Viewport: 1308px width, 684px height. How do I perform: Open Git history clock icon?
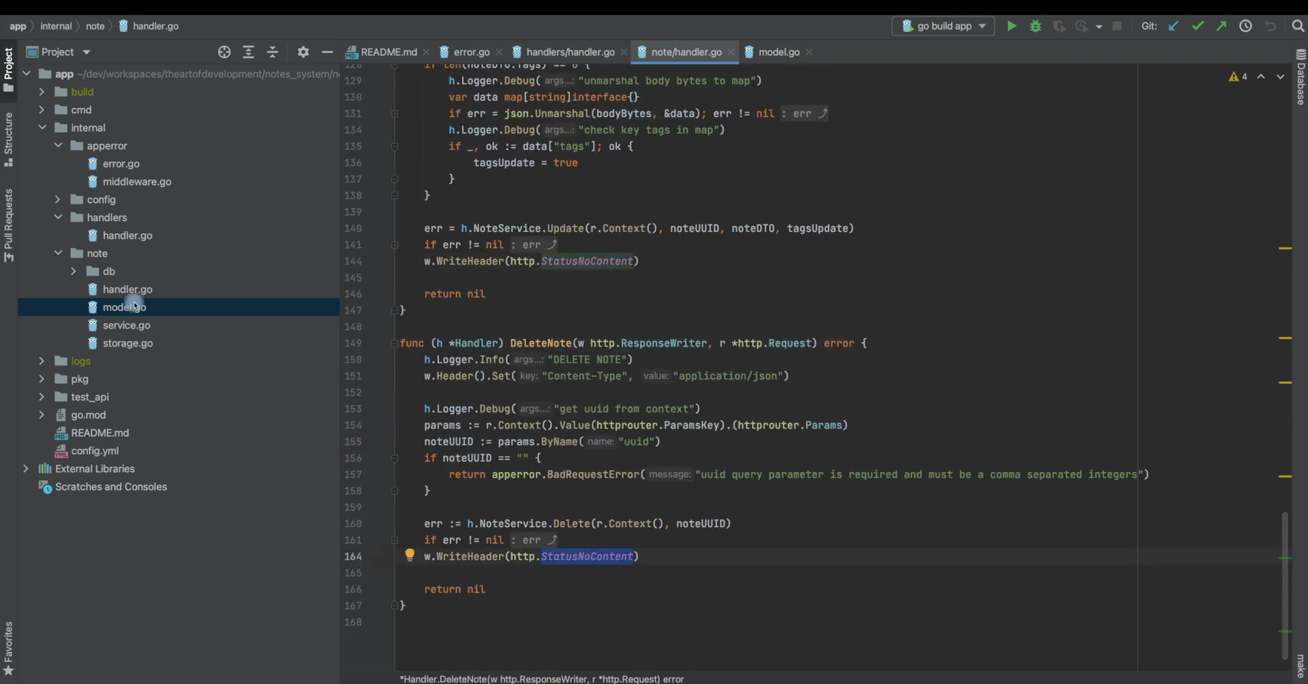click(1245, 26)
